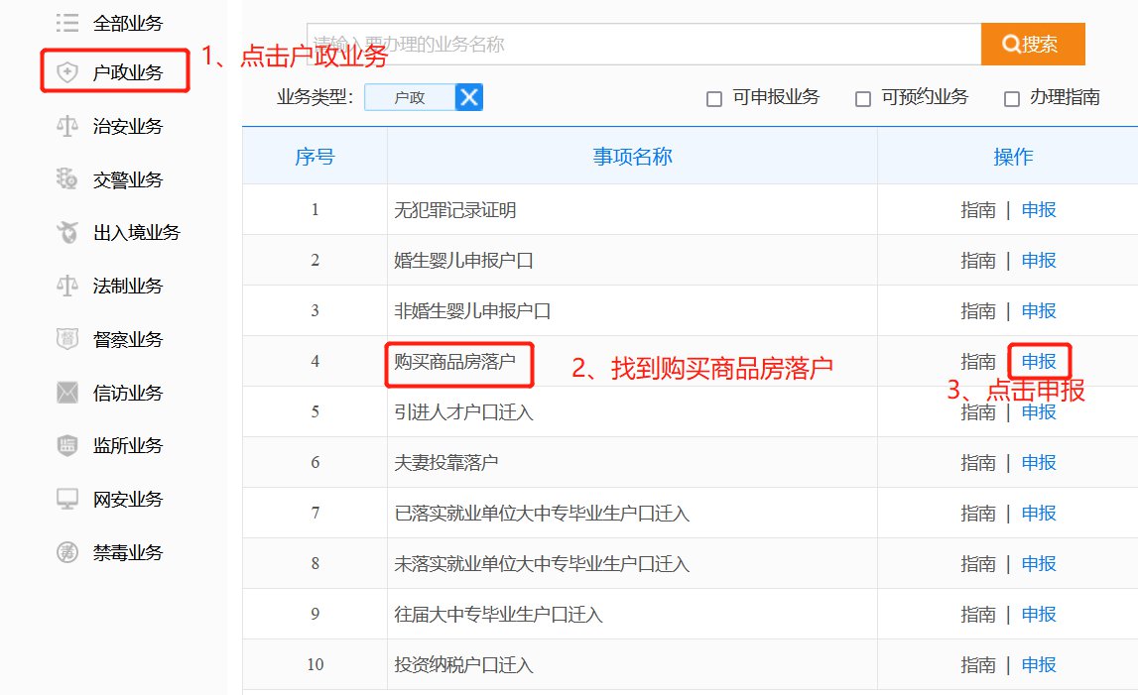1138x695 pixels.
Task: Select the 户政业务 category
Action: 128,72
